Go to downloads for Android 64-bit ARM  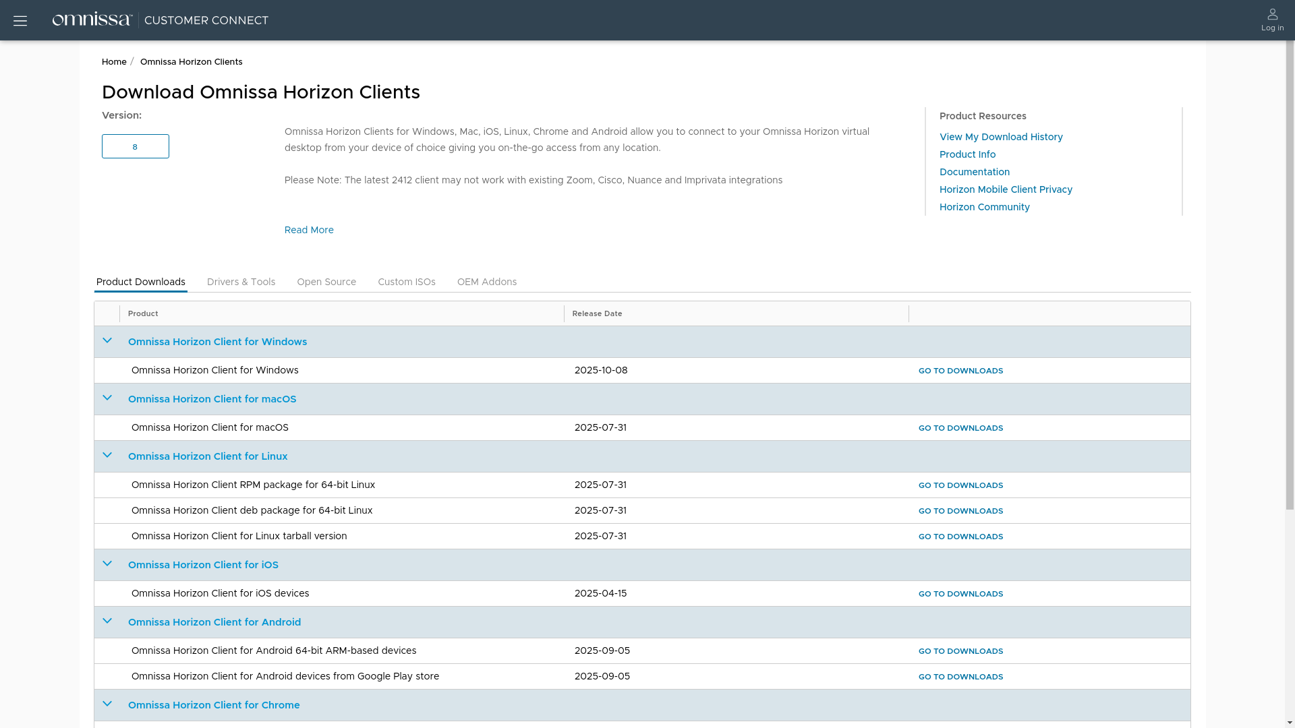click(x=960, y=651)
